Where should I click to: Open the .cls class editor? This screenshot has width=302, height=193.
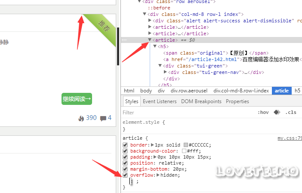click(x=291, y=113)
